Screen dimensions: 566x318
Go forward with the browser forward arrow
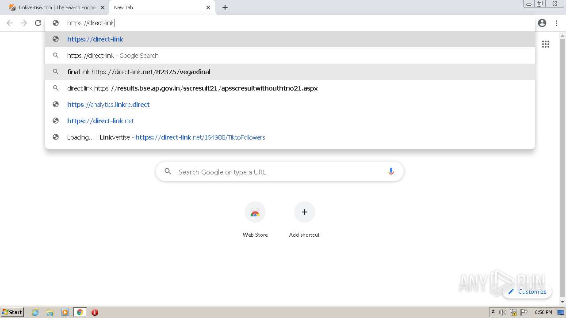[24, 23]
